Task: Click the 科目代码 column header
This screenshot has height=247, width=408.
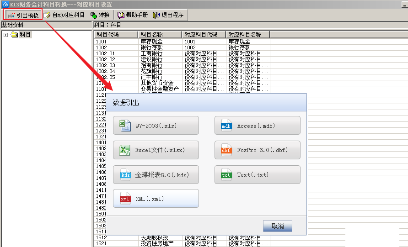Action: (116, 35)
